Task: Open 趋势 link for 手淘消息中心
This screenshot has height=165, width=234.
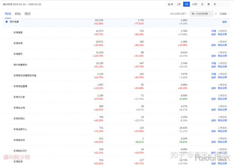Action: tap(214, 131)
